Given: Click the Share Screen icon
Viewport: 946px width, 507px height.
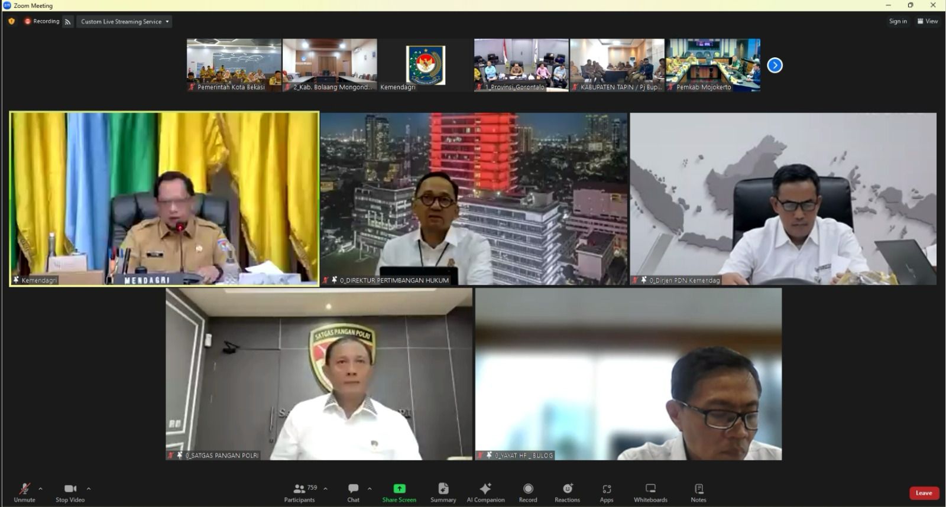Looking at the screenshot, I should 399,489.
